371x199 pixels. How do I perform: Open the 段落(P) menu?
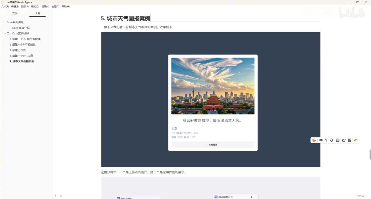point(25,6)
